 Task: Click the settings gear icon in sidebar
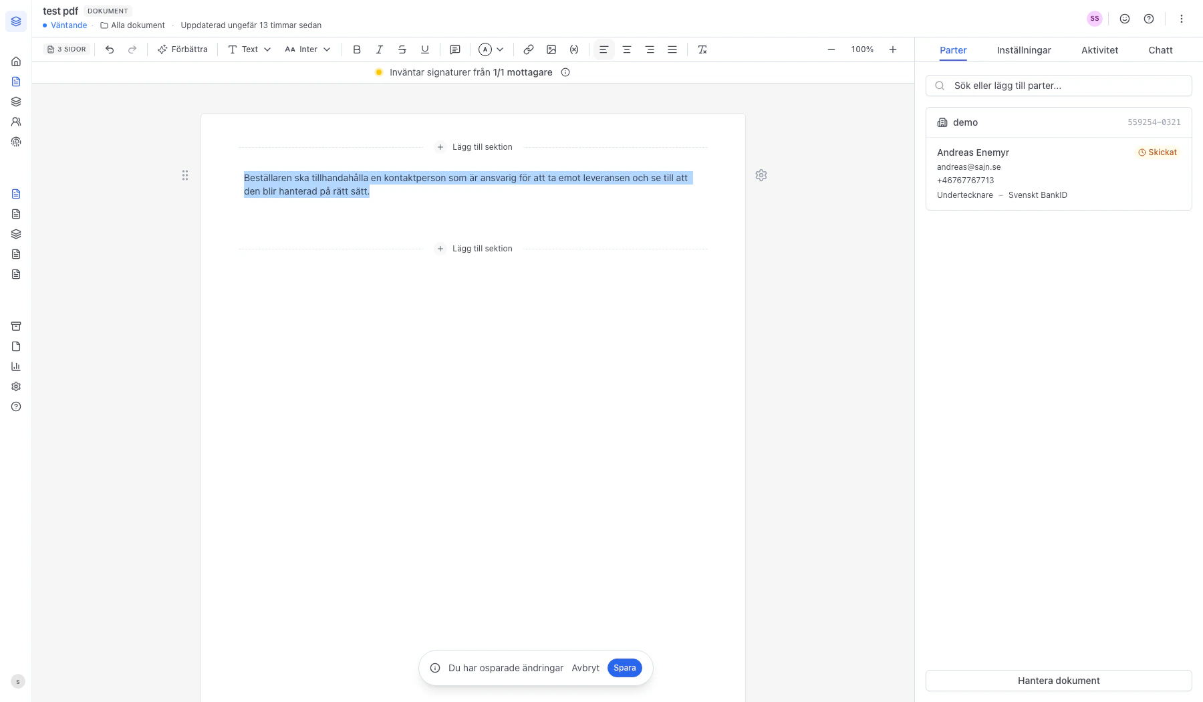pos(16,386)
